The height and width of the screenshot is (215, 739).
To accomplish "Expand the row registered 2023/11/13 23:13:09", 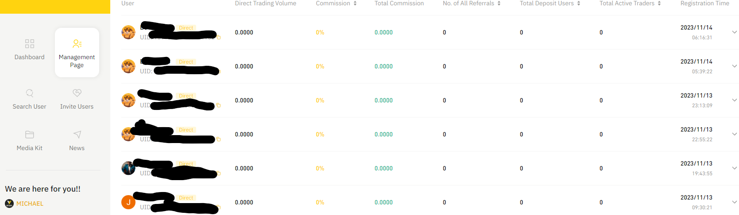I will coord(734,100).
